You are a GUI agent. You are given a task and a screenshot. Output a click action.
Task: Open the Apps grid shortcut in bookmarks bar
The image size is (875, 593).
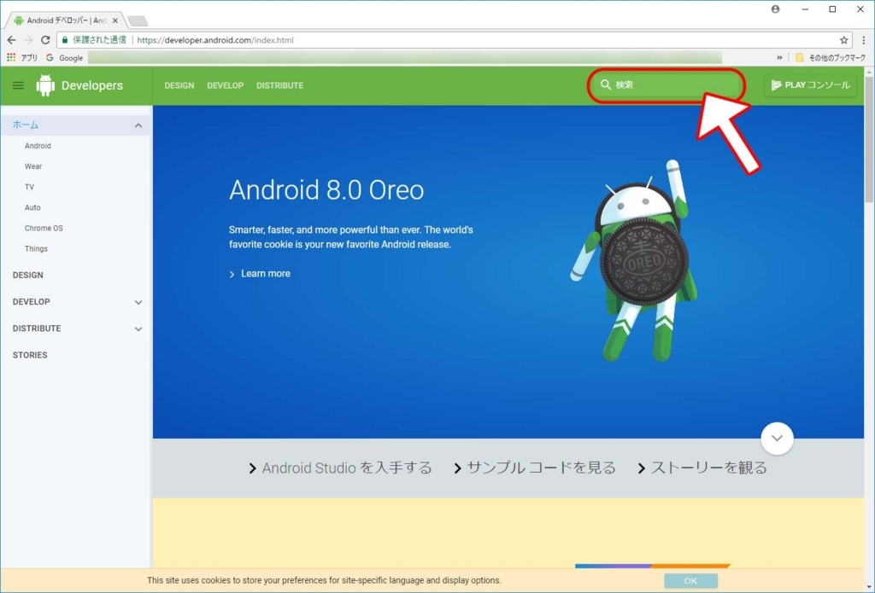(21, 57)
